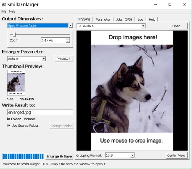
Task: Switch to the Log tab
Action: point(140,20)
